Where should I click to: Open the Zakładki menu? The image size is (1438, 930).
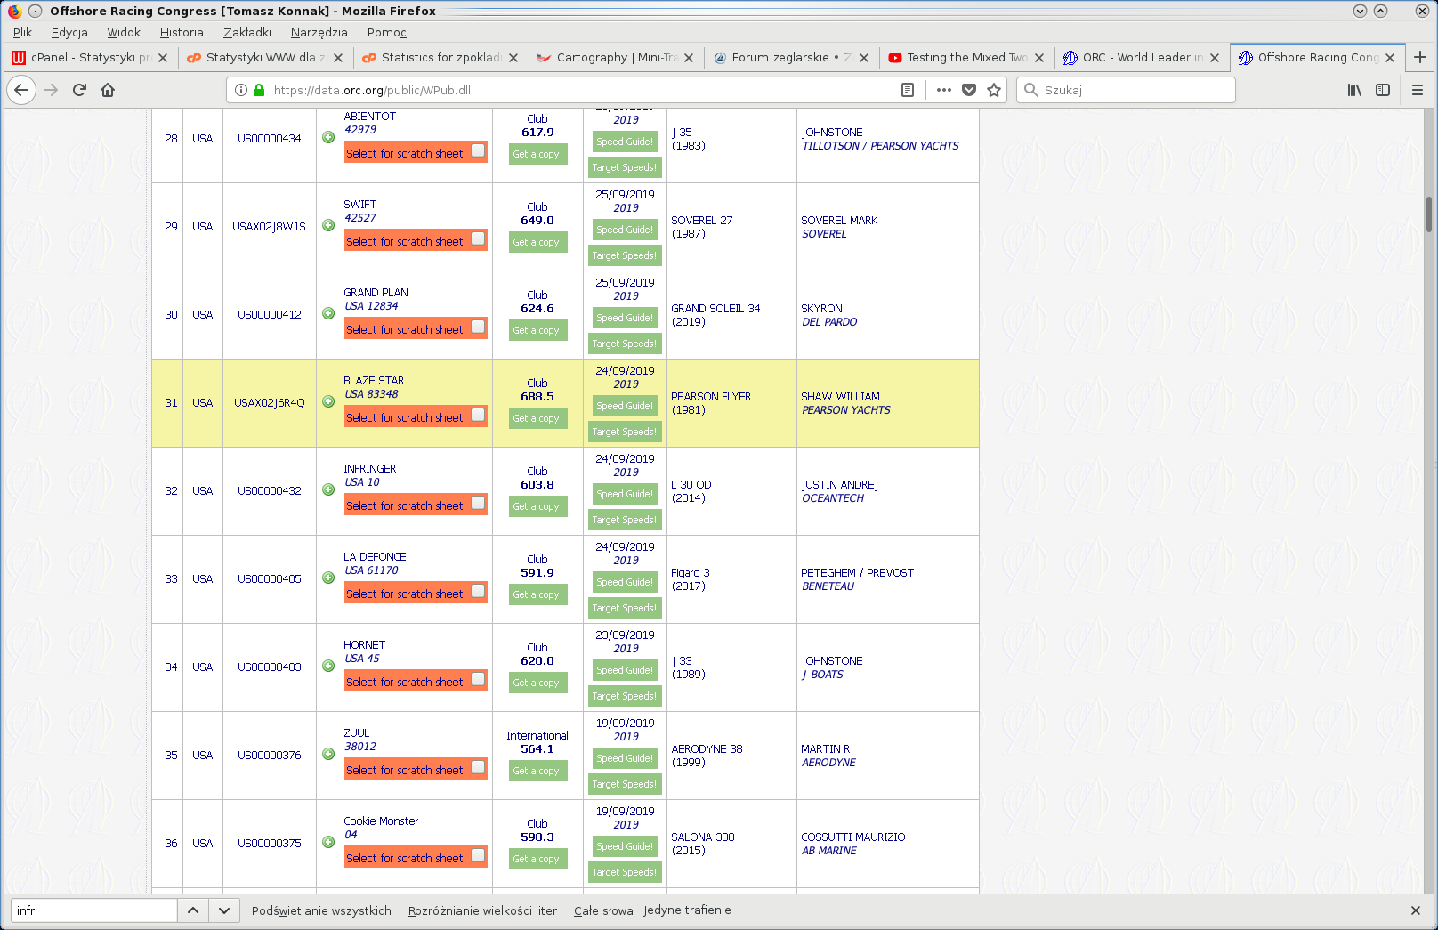click(x=247, y=32)
